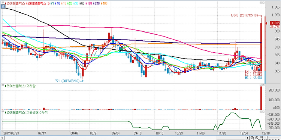
Task: Click the 08/07 date axis label
Action: [75, 133]
